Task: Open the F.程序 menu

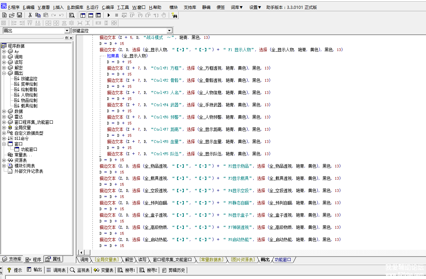Action: tap(14, 7)
